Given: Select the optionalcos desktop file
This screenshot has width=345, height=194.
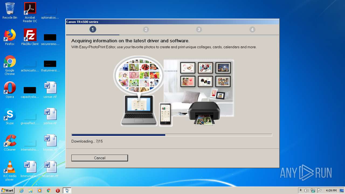Looking at the screenshot, I should pyautogui.click(x=50, y=12).
